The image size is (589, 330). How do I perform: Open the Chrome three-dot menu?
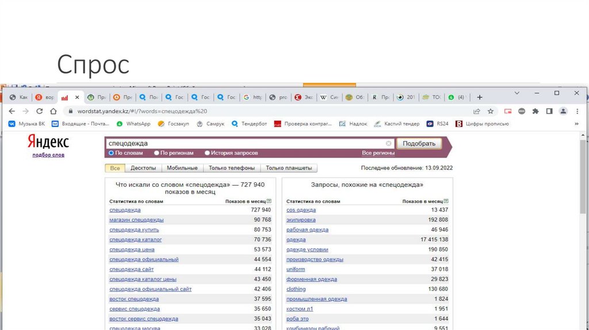point(577,111)
